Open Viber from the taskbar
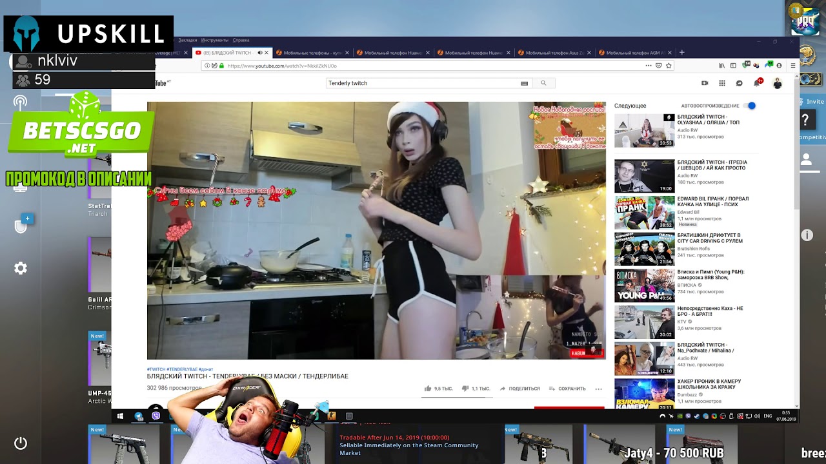 tap(156, 416)
